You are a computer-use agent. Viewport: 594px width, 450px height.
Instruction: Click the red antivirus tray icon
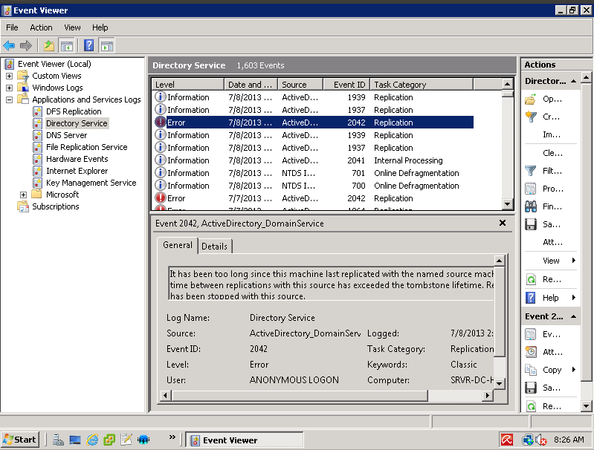507,440
